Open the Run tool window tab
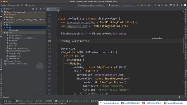Viewport: 187px width, 105px height. [x=85, y=101]
